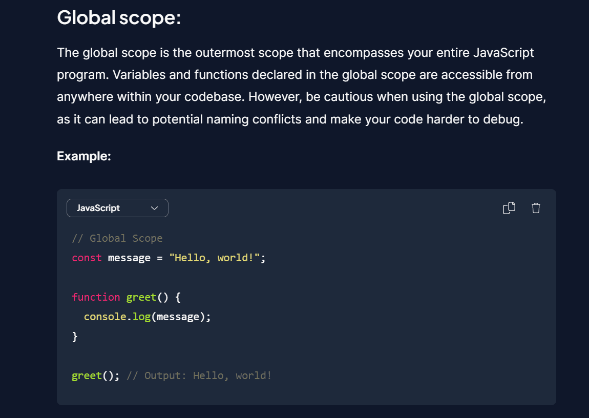Image resolution: width=589 pixels, height=418 pixels.
Task: Click the "log" method name
Action: (x=141, y=317)
